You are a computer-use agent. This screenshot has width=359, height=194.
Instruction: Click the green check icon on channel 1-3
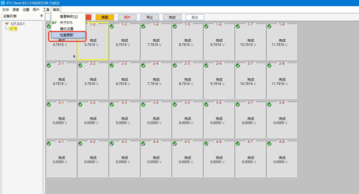click(112, 26)
